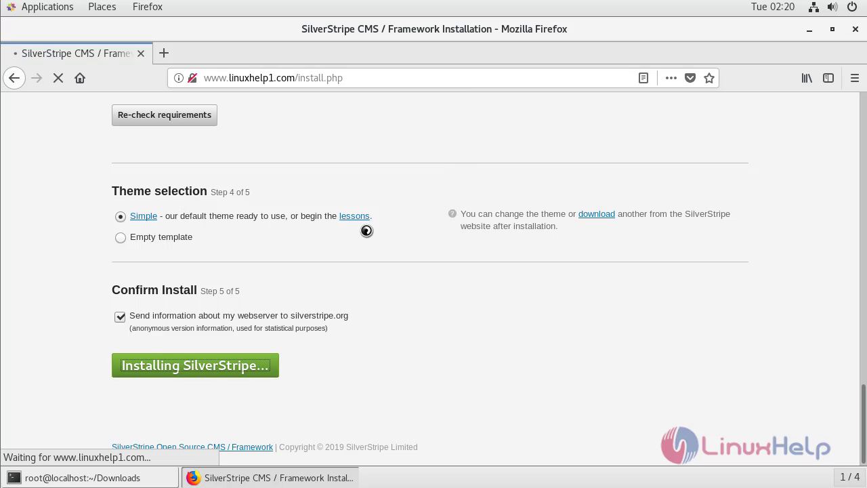The image size is (867, 488).
Task: Click the Firefox icon in the taskbar
Action: click(193, 478)
